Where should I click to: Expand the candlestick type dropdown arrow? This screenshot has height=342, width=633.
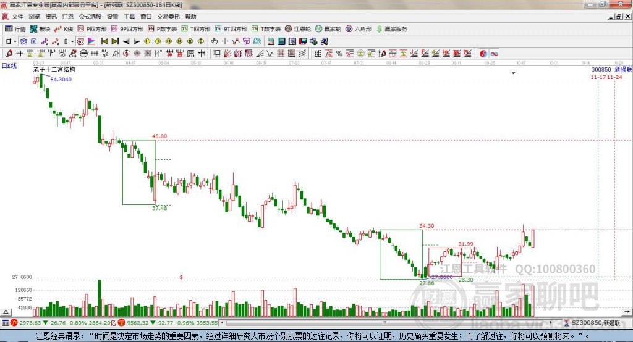pyautogui.click(x=72, y=41)
